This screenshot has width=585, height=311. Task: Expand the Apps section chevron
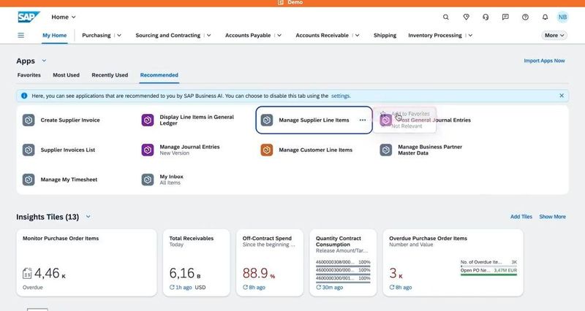[44, 61]
